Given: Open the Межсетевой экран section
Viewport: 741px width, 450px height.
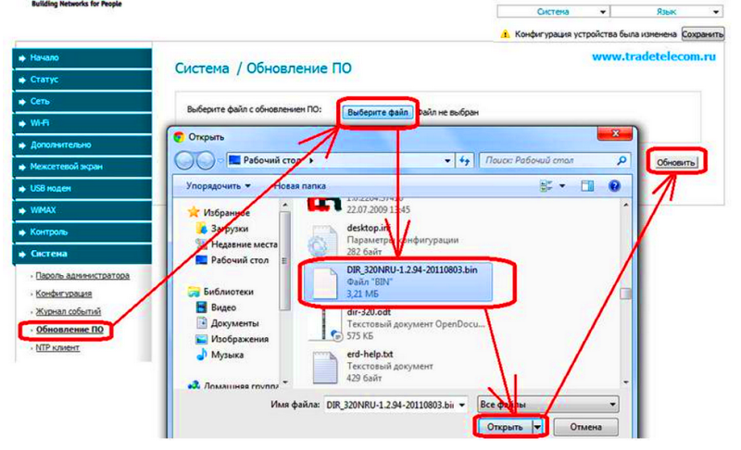Looking at the screenshot, I should tap(82, 167).
